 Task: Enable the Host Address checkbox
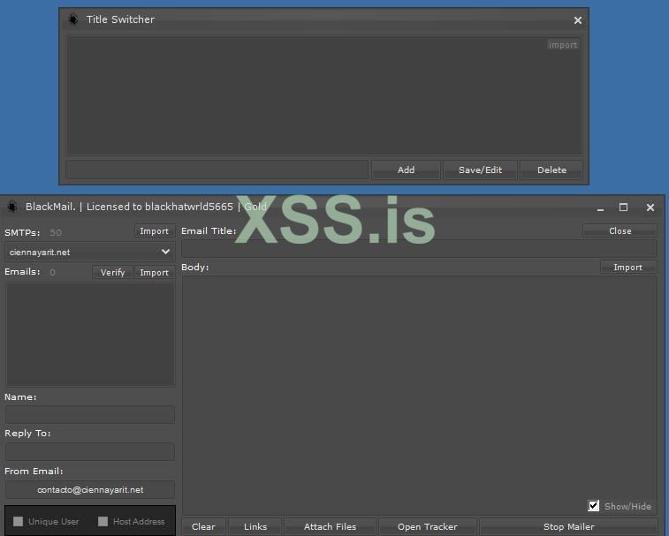pos(103,521)
